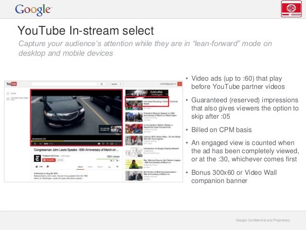The width and height of the screenshot is (306, 230).
Task: Open TheNewYorkTimes channel name link
Action: coord(50,156)
